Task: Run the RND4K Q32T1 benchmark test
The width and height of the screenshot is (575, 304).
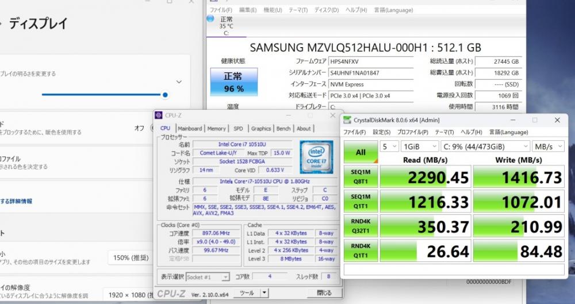Action: (x=361, y=226)
